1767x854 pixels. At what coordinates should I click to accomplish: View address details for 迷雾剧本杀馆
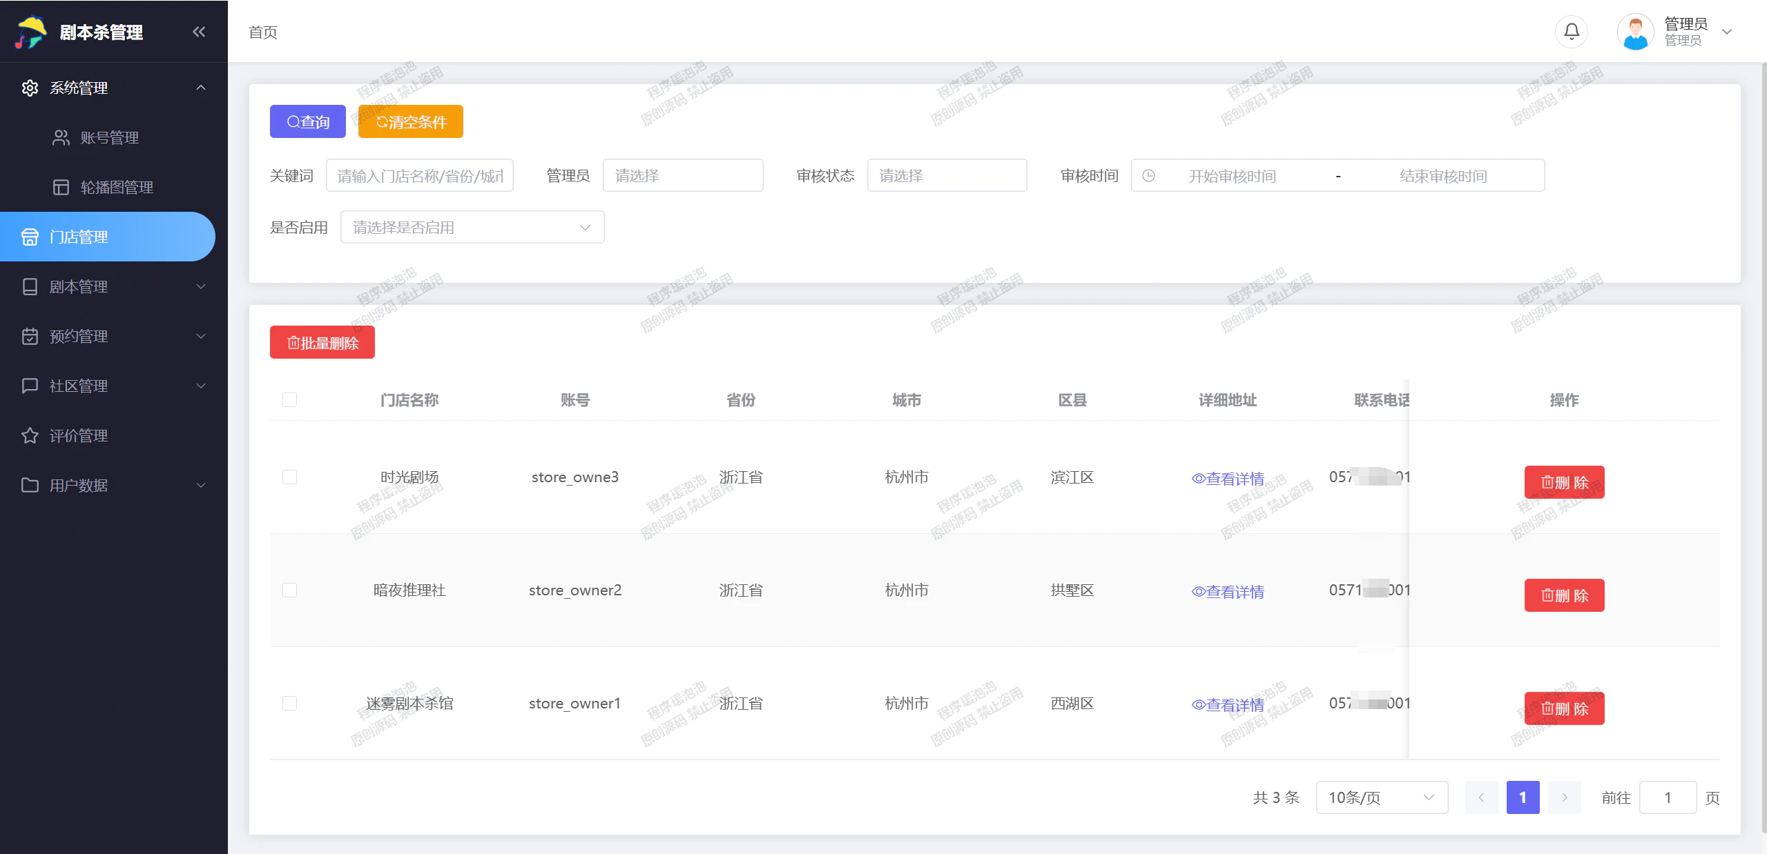coord(1228,705)
